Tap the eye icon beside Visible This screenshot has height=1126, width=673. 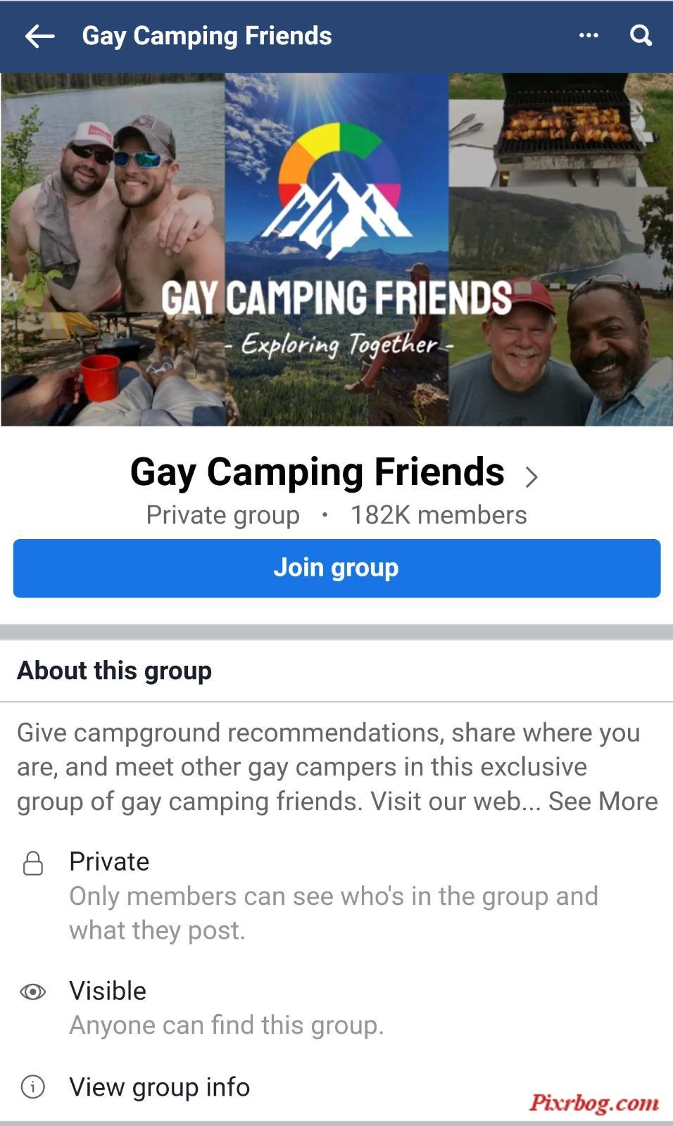[33, 992]
